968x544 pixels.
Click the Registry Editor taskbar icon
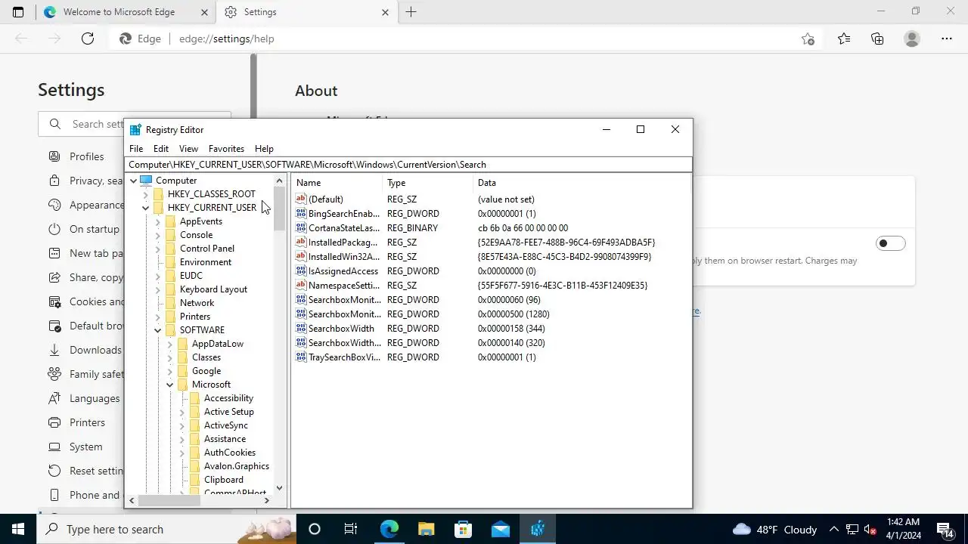[x=538, y=529]
